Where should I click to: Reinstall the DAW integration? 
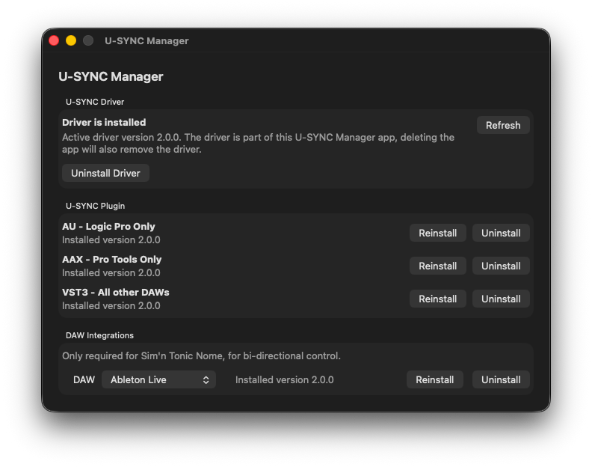click(x=434, y=379)
